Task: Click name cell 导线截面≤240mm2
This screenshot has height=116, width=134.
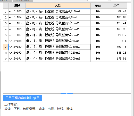Action: point(58,53)
